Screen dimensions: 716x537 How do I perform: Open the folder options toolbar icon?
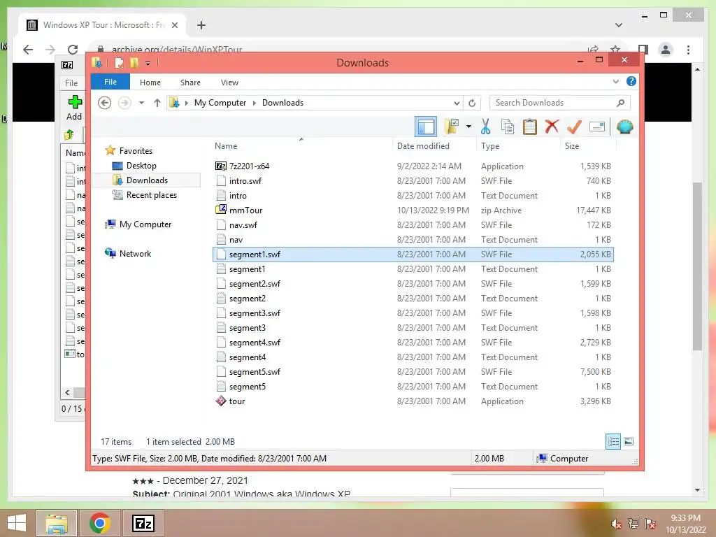click(x=452, y=127)
